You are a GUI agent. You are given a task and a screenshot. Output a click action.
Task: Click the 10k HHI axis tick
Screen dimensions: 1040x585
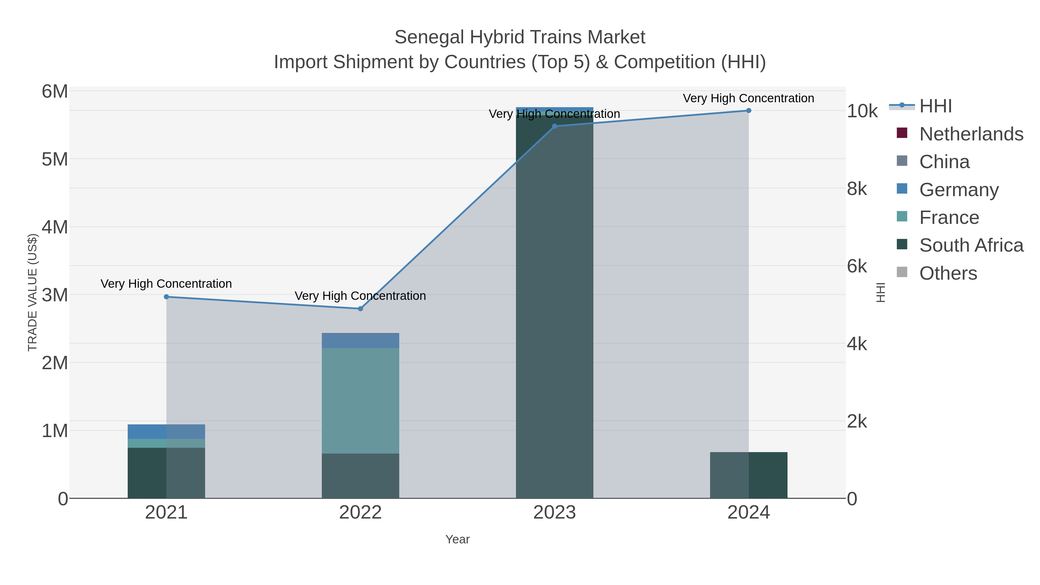click(862, 111)
